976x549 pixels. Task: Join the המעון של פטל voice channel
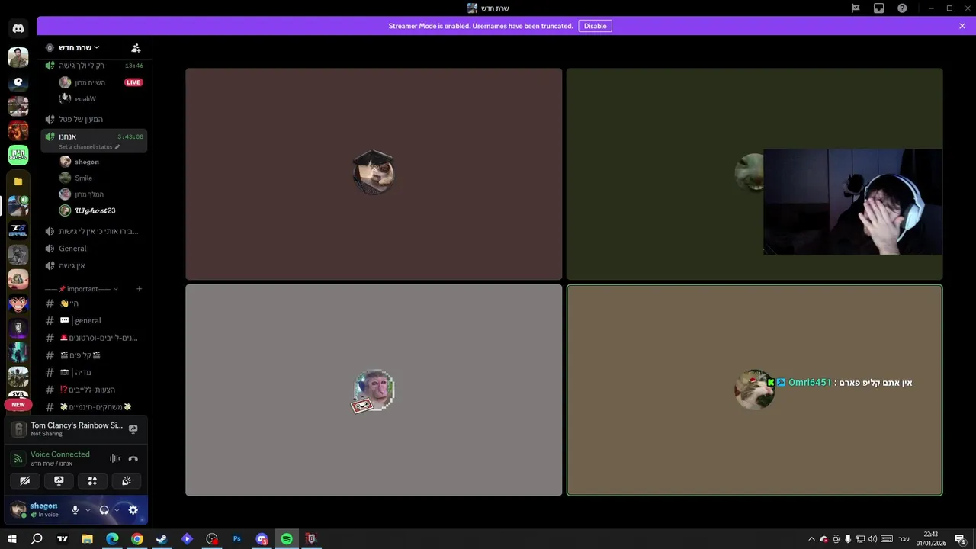(x=94, y=119)
